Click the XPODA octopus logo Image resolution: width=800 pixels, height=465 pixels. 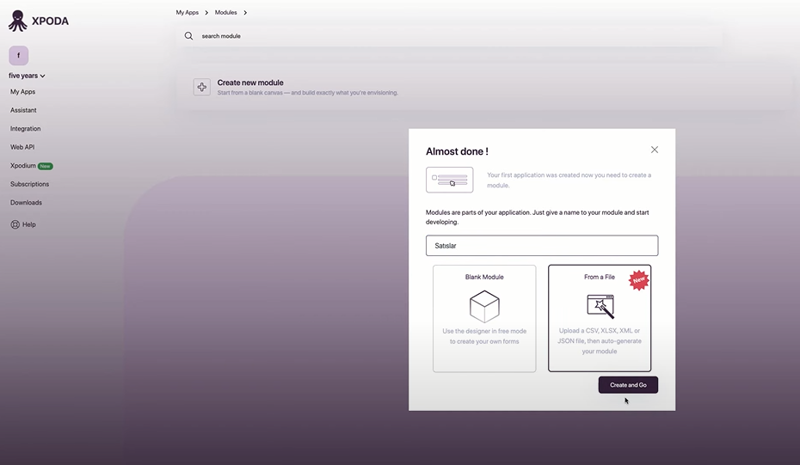tap(18, 21)
